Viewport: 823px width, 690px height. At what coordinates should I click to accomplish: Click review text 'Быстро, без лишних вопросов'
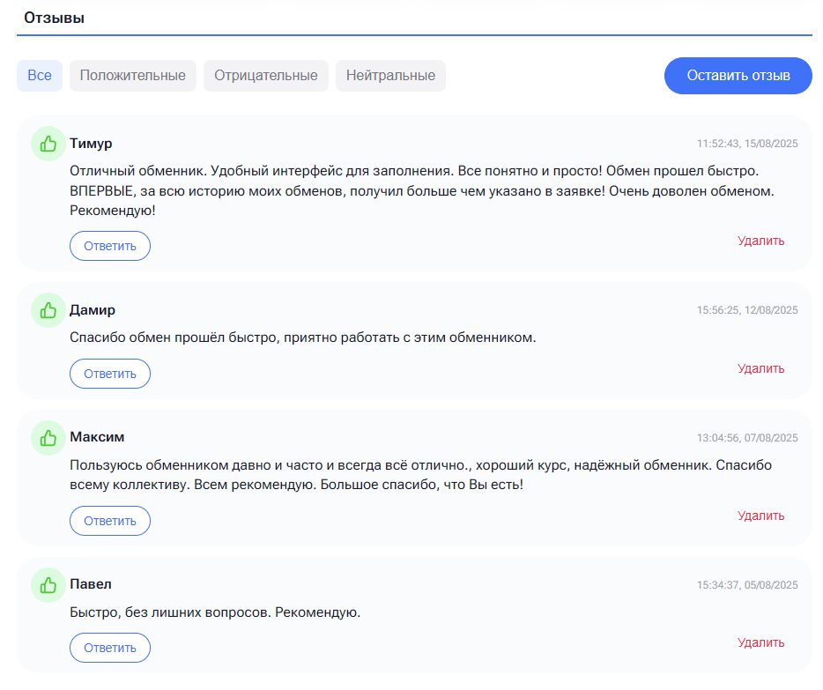(215, 612)
